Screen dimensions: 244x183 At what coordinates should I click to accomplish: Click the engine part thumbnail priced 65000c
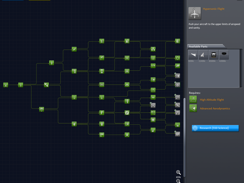pyautogui.click(x=213, y=54)
